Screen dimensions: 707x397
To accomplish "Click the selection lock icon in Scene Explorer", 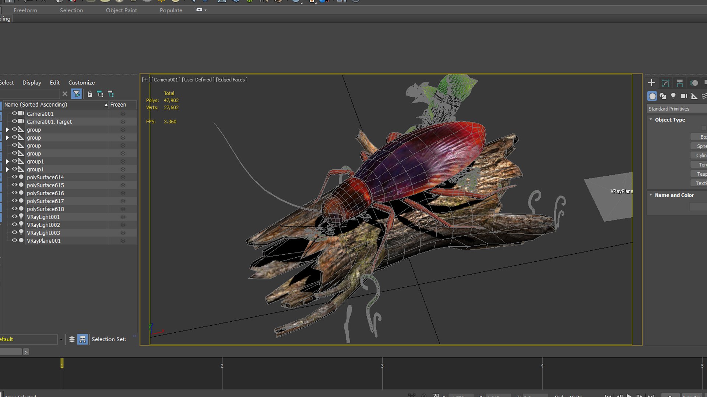I will click(89, 94).
